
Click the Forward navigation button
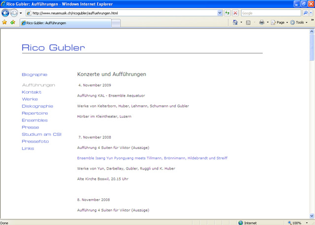(15, 13)
